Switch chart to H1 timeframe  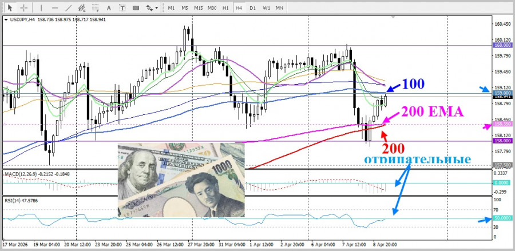point(225,7)
